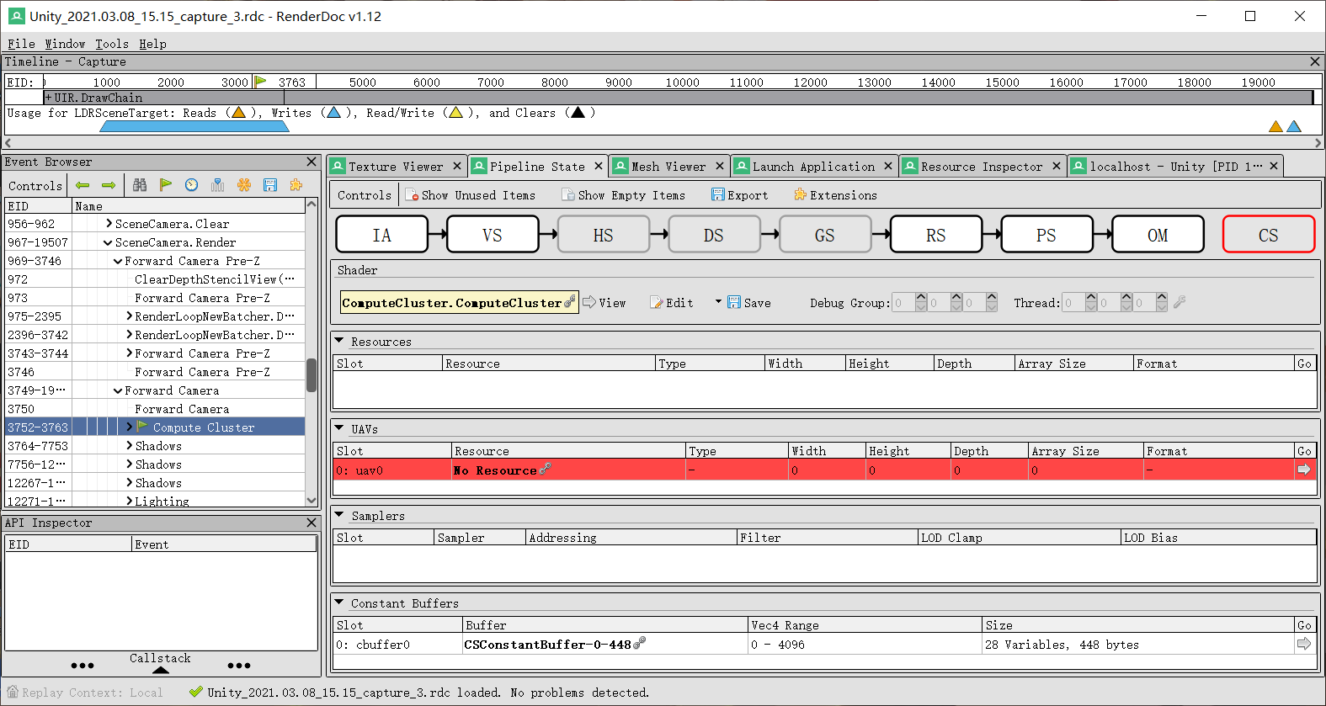
Task: Click Export in the Pipeline State toolbar
Action: 740,195
